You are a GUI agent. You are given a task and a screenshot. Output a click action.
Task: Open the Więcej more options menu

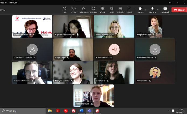[129, 10]
